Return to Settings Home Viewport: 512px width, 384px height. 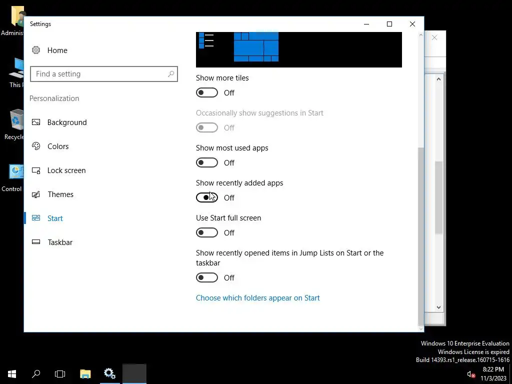57,50
